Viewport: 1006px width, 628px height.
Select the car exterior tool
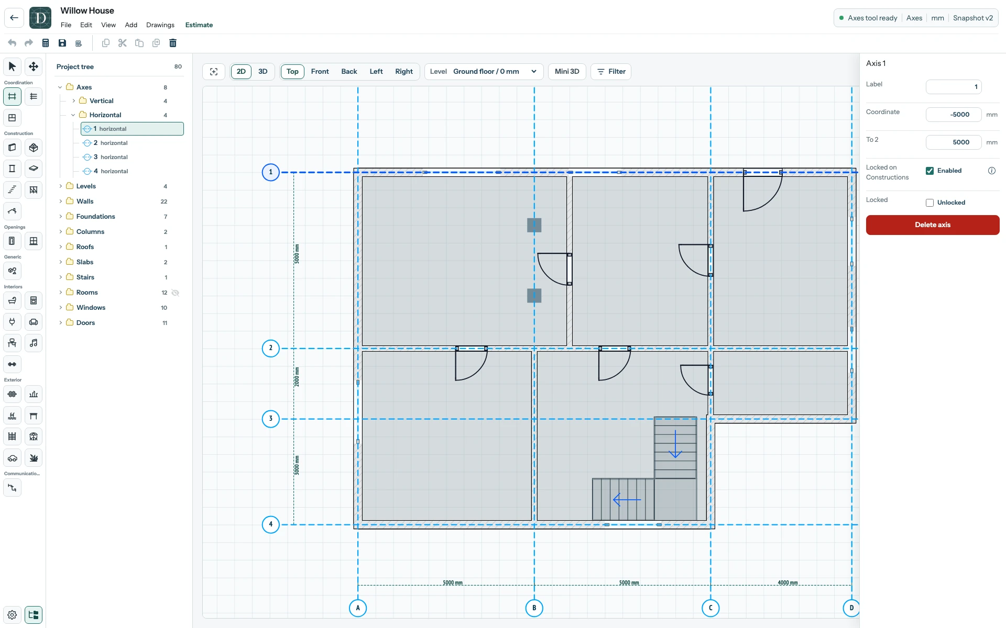(x=12, y=458)
